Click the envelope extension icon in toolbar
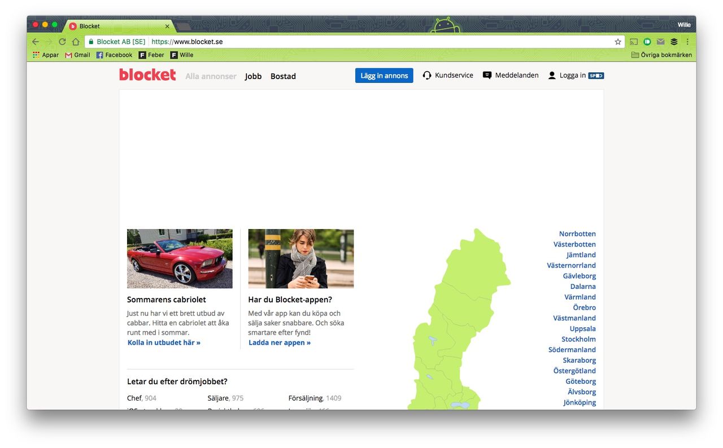 (660, 41)
